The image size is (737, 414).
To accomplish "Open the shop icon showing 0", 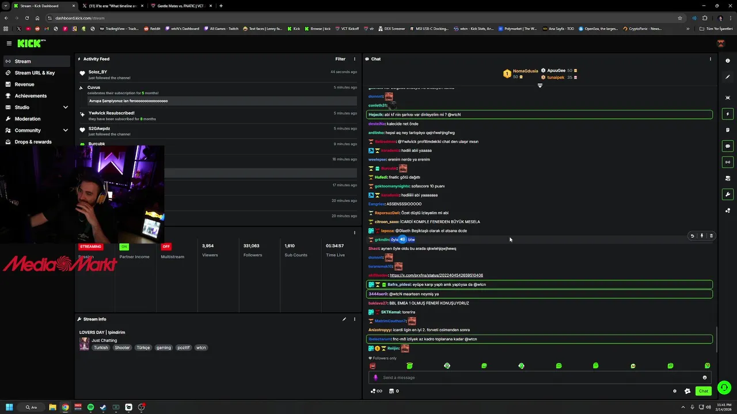I will click(394, 391).
